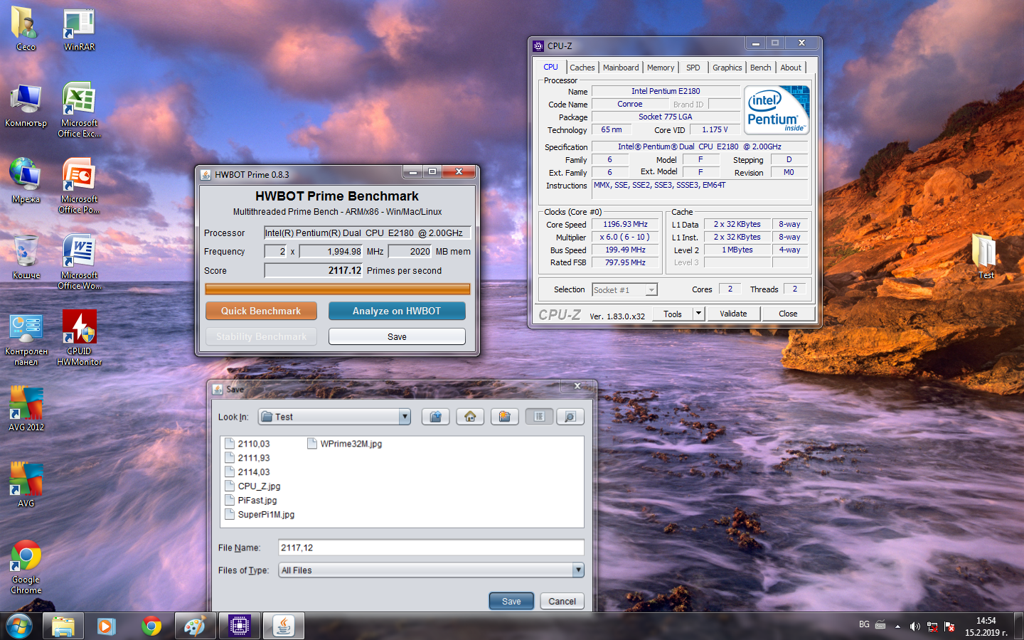This screenshot has width=1024, height=640.
Task: Open the Microsoft Office Word shortcut
Action: pyautogui.click(x=79, y=262)
